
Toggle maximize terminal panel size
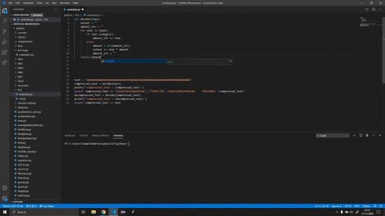click(374, 136)
